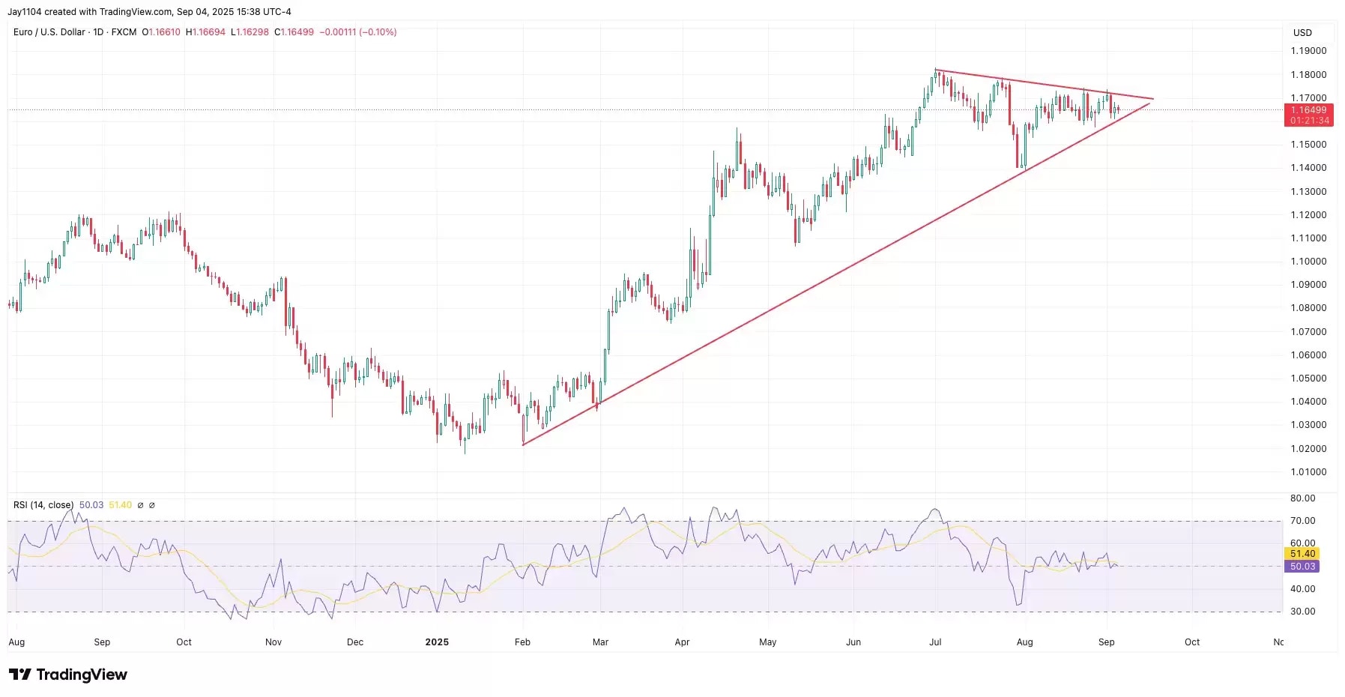Click the Jul label on the time axis
1345x697 pixels.
[x=935, y=642]
